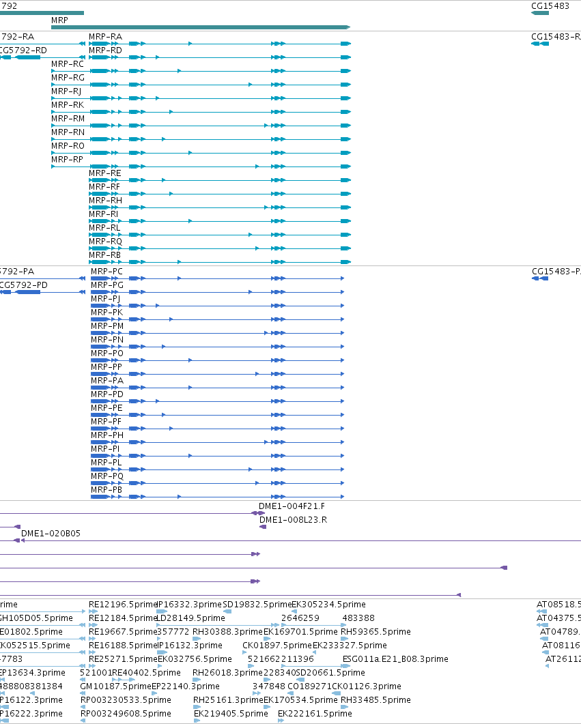This screenshot has width=581, height=724.
Task: Select the CG15483 gene bar glyph
Action: [540, 13]
